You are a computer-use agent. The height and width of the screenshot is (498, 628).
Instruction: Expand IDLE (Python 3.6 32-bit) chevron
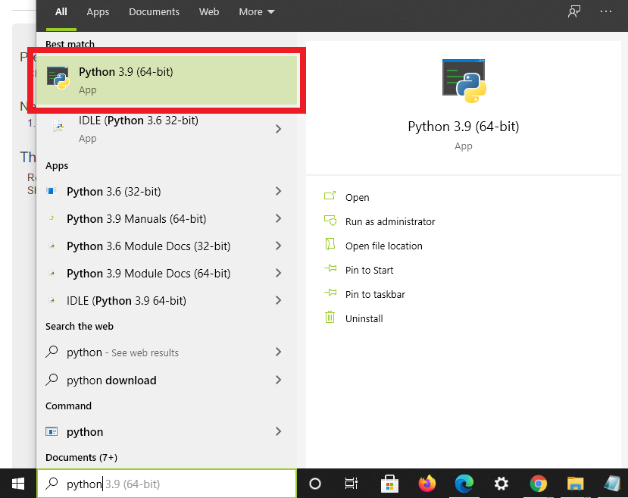click(x=278, y=129)
